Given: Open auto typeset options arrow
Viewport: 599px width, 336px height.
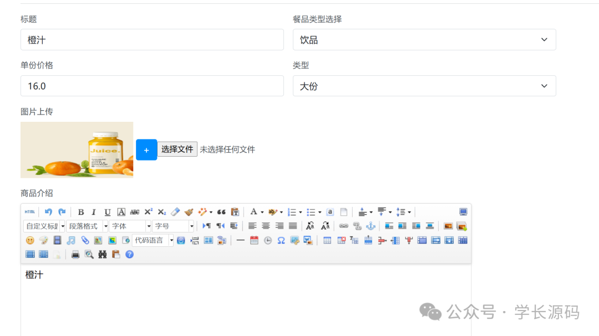Looking at the screenshot, I should pyautogui.click(x=211, y=212).
